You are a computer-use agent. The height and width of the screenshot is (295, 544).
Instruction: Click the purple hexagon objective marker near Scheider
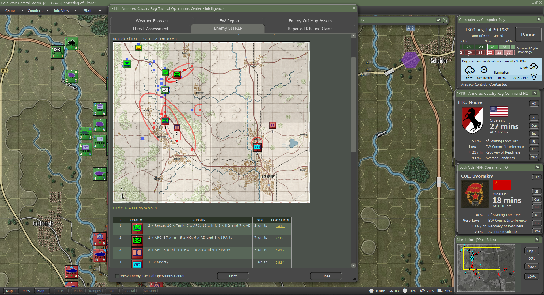410,60
